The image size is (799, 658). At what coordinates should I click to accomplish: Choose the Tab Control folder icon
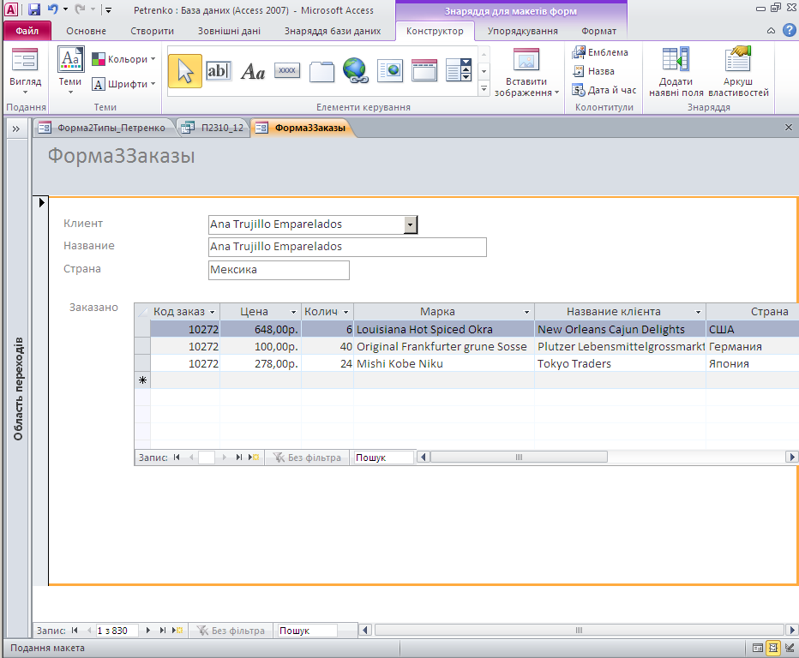(x=321, y=71)
